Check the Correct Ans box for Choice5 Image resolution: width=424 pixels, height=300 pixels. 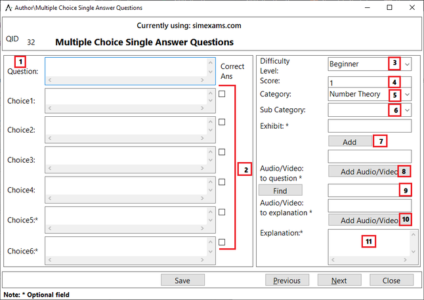[222, 212]
